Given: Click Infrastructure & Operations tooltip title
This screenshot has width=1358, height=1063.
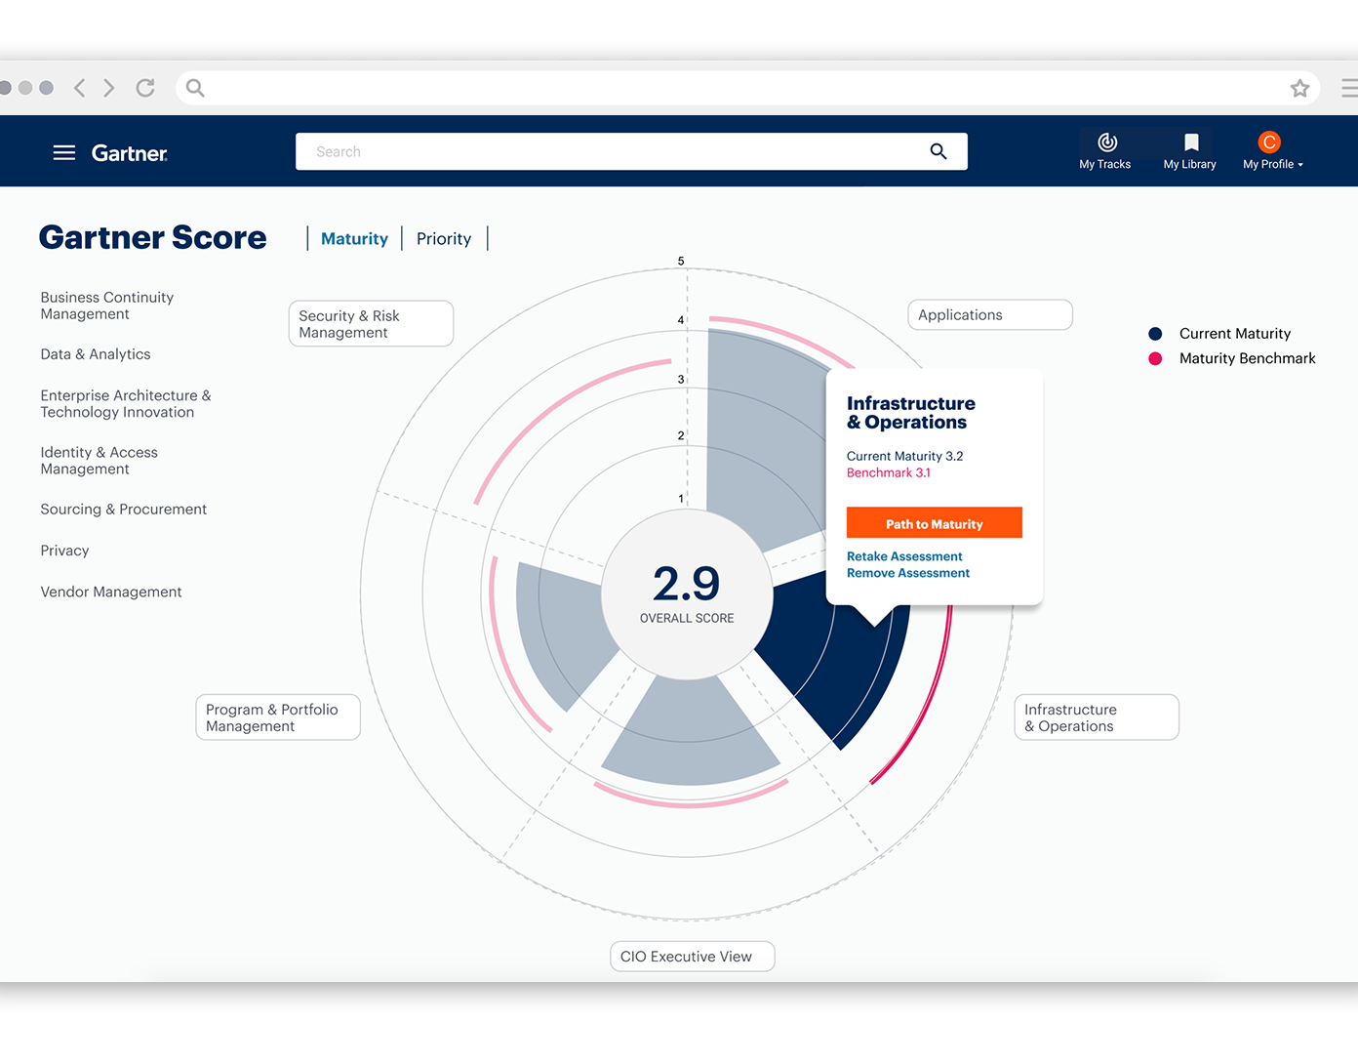Looking at the screenshot, I should coord(911,413).
